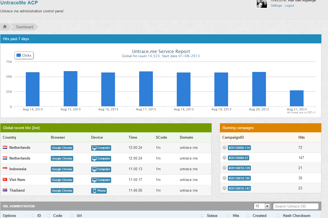328x218 pixels.
Task: Open the rows-per-page dropdown showing 10
Action: [262, 206]
